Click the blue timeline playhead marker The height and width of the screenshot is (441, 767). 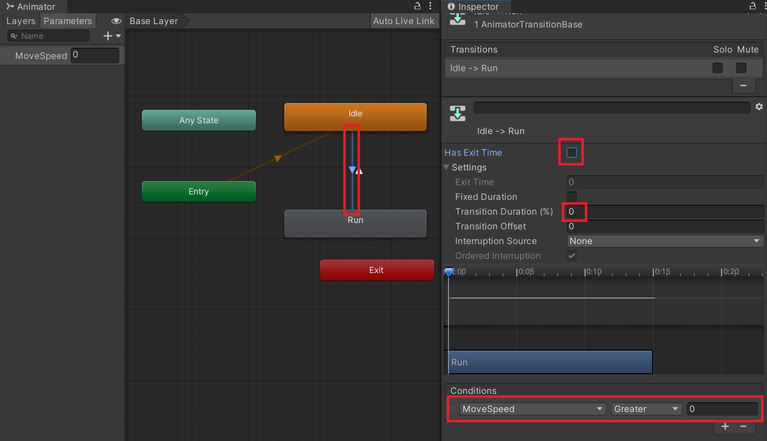[x=449, y=272]
